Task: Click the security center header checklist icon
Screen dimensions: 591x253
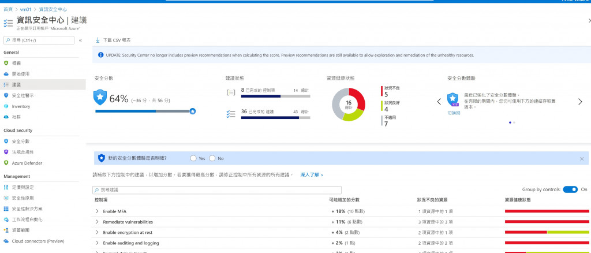Action: coord(8,23)
